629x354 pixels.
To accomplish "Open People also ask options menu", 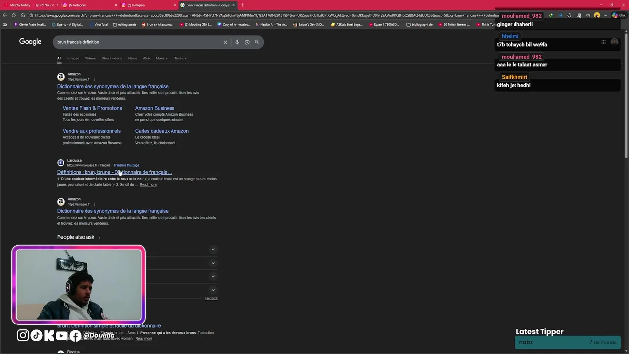I will 99,237.
